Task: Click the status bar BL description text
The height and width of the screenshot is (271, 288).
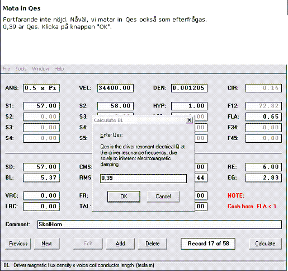Action: point(79,265)
